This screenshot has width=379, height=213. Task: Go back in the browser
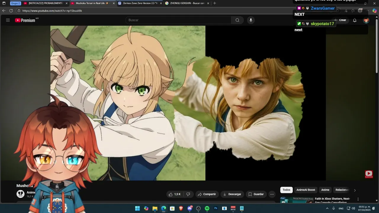(x=4, y=11)
